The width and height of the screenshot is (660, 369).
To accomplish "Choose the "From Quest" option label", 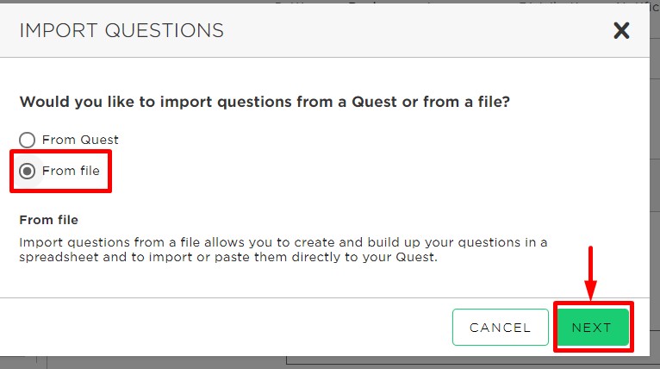I will point(80,140).
